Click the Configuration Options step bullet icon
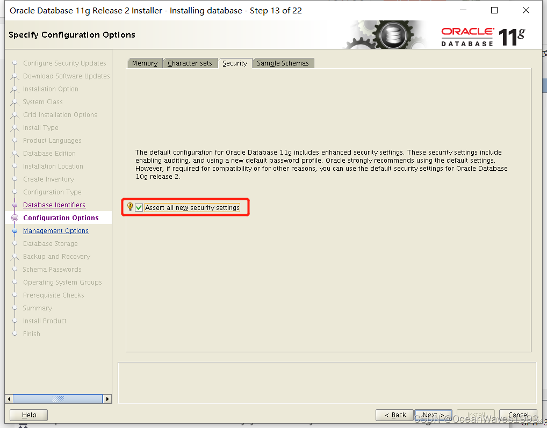 pos(15,218)
